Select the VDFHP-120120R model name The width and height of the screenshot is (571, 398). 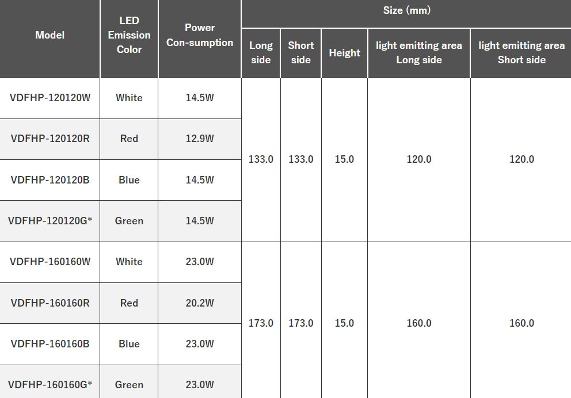tap(50, 139)
